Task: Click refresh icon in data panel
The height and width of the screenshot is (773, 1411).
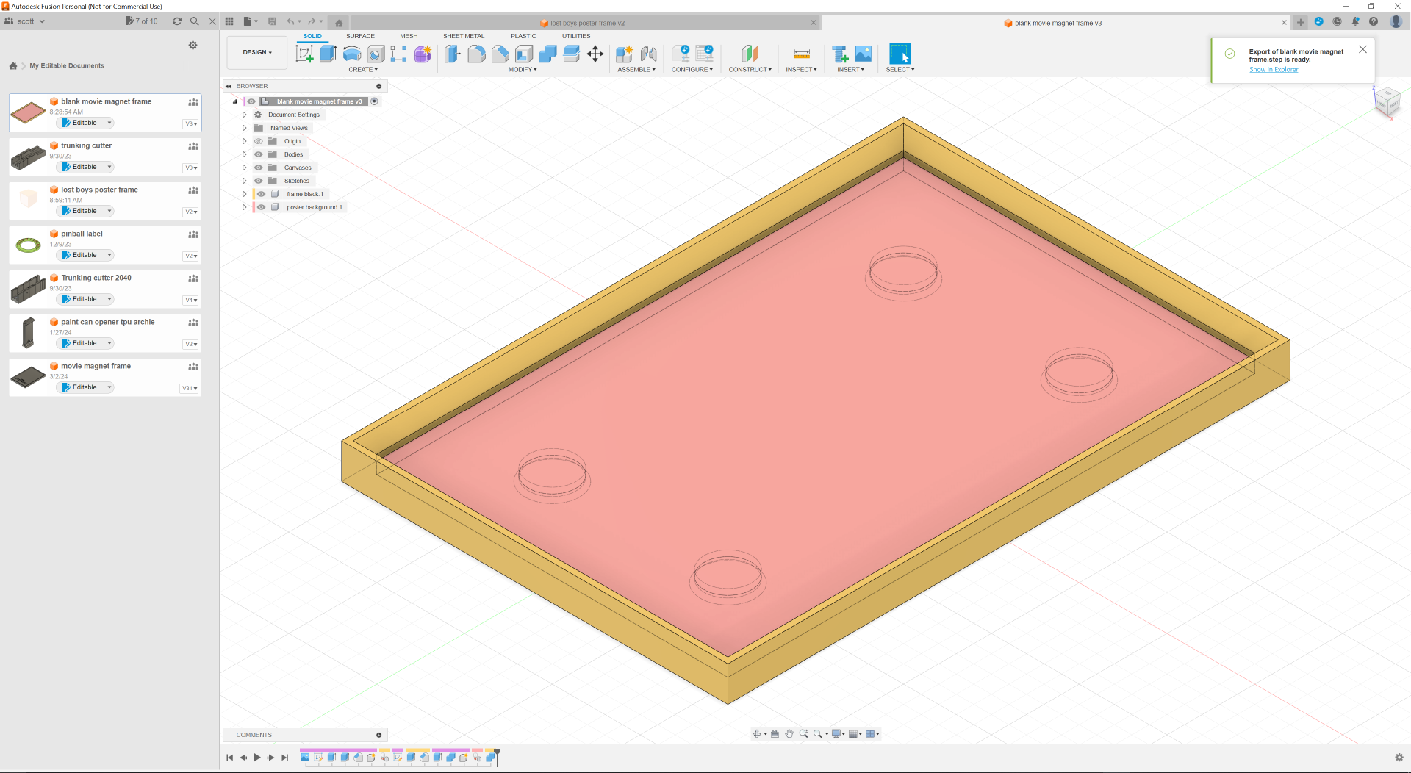Action: click(177, 21)
